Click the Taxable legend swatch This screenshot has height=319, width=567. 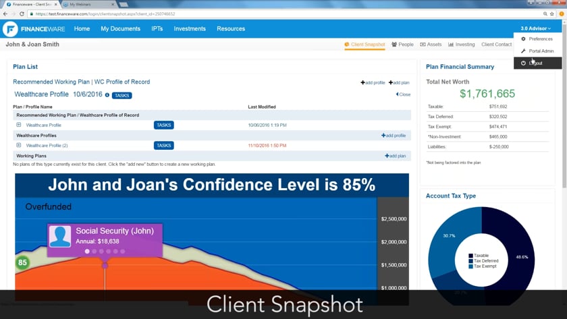[471, 256]
